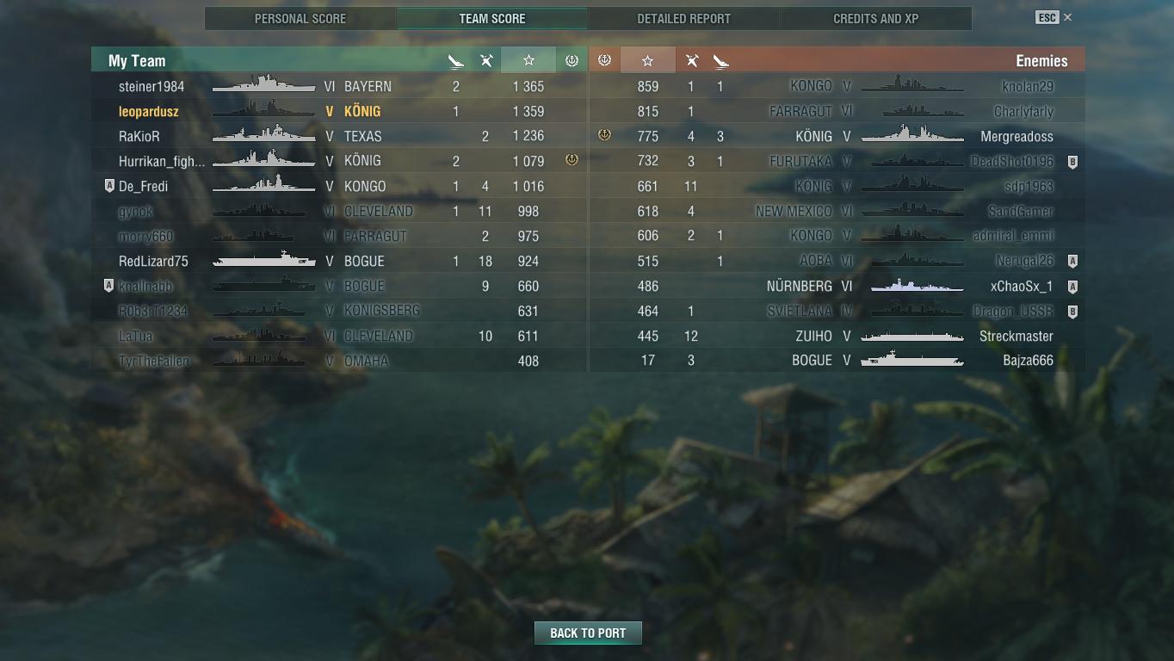Sort My Team by planes shot down icon
The image size is (1174, 661).
(x=486, y=60)
